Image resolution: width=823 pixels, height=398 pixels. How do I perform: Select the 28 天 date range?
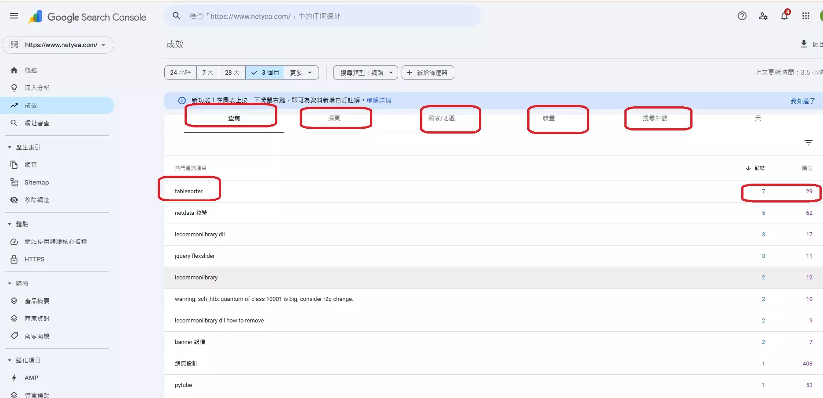232,72
